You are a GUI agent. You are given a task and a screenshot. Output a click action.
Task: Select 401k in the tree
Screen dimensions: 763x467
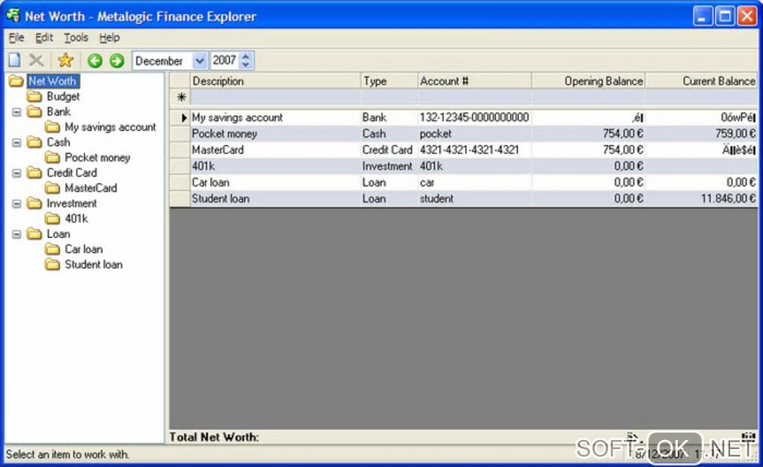tap(76, 219)
